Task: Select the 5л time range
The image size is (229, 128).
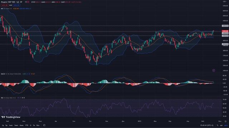Action: coord(34,125)
